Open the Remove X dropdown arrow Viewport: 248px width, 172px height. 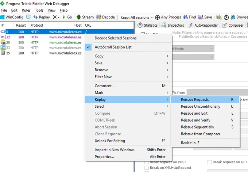tap(59, 17)
